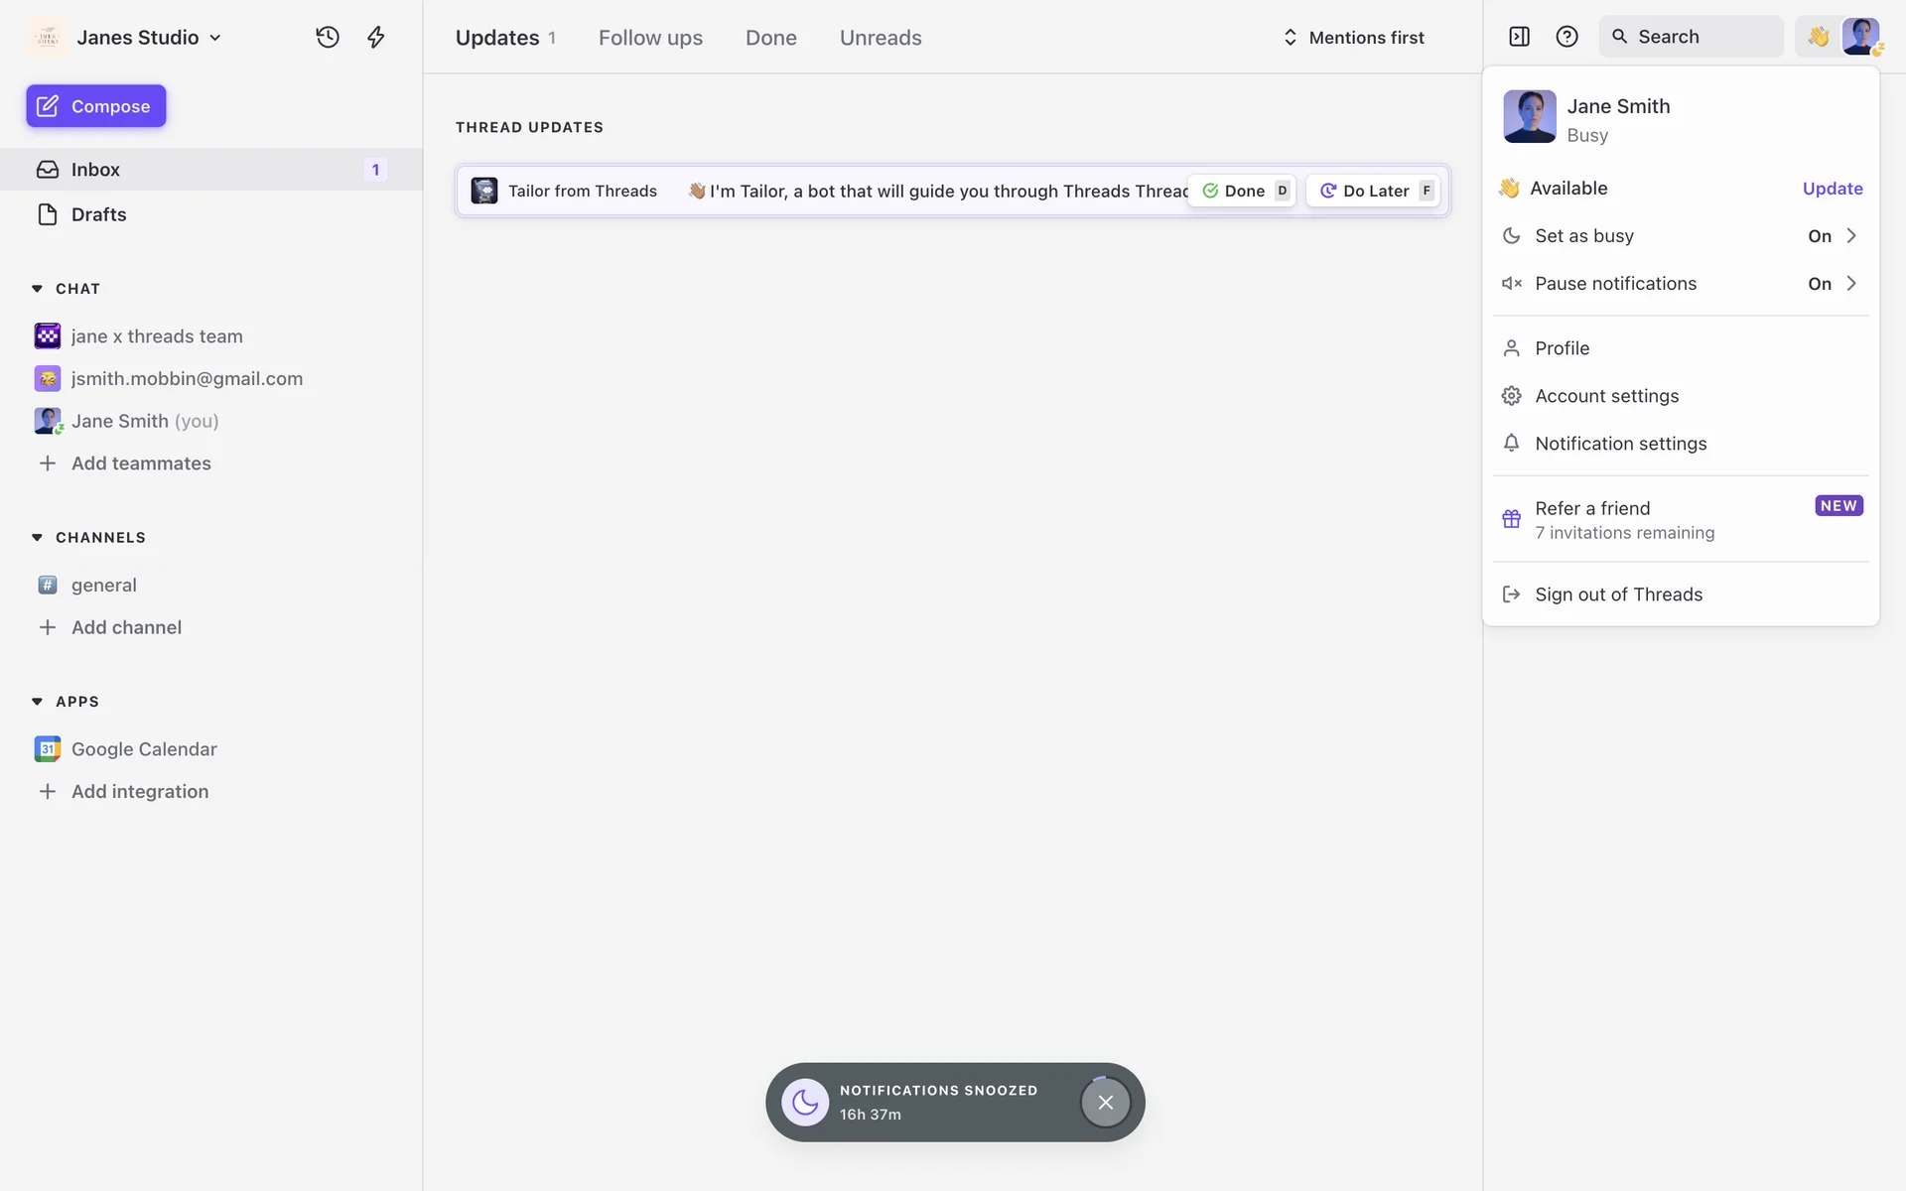Dismiss the notifications snoozed banner
1906x1191 pixels.
(x=1105, y=1103)
